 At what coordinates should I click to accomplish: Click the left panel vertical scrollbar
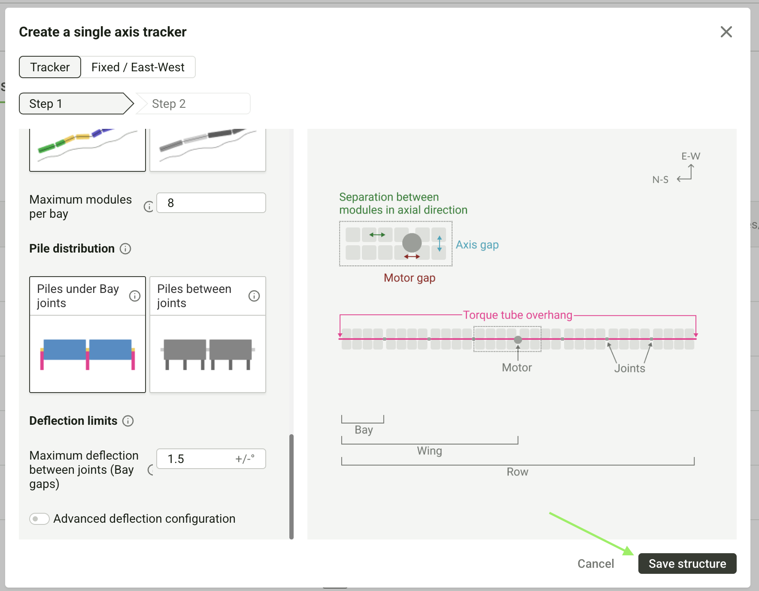click(x=291, y=486)
